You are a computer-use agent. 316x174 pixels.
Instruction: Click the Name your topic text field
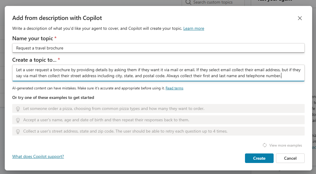coord(158,48)
